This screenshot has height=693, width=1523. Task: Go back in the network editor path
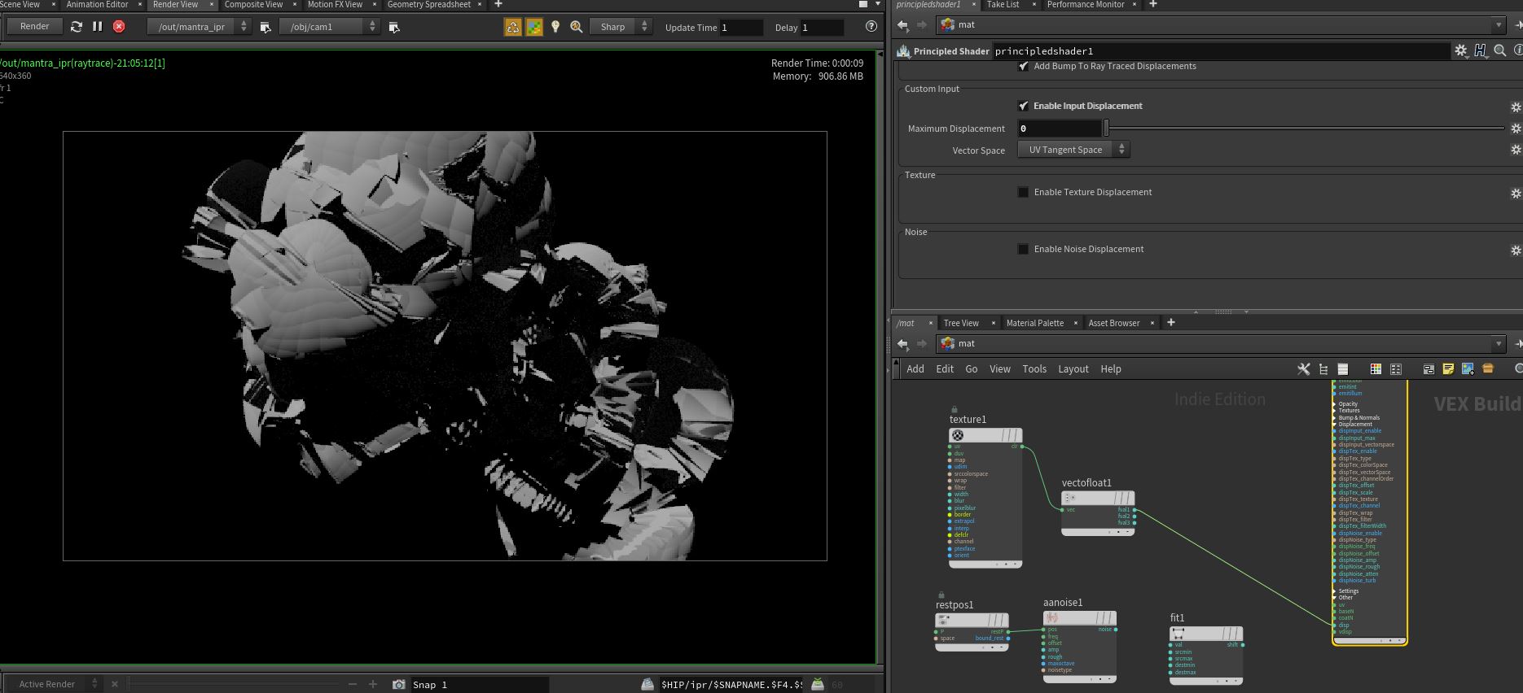[902, 344]
